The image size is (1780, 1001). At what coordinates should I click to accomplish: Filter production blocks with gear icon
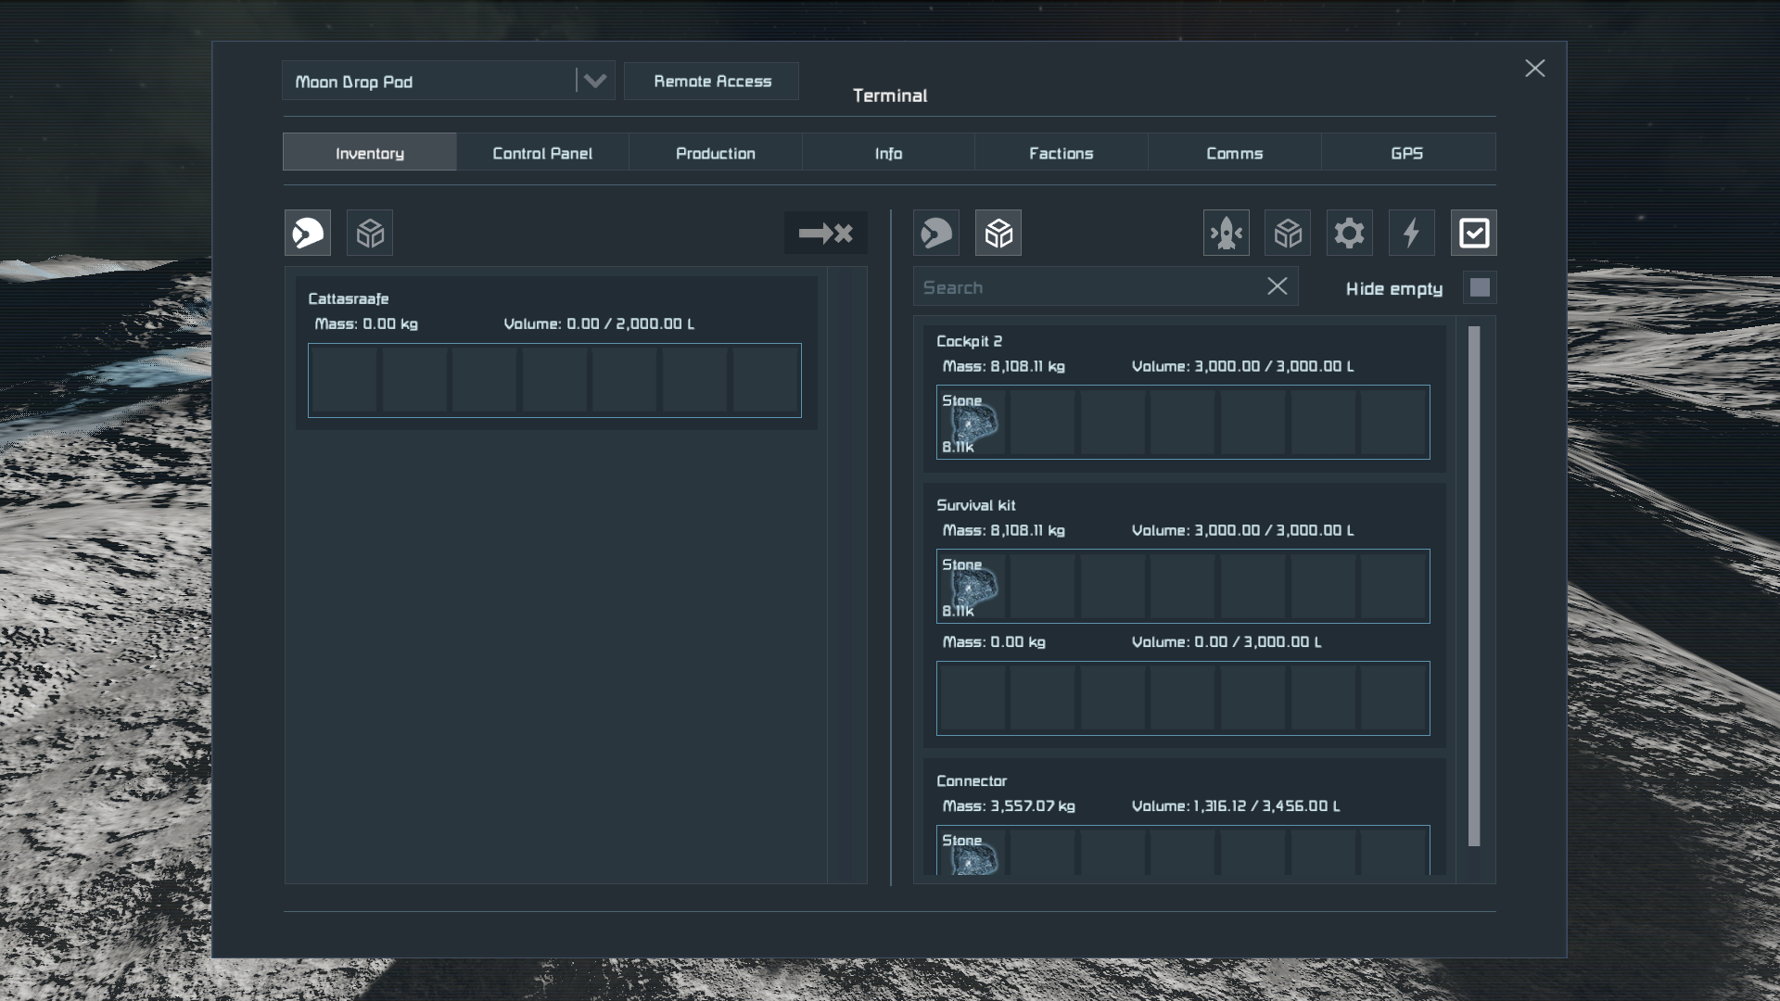[x=1349, y=233]
